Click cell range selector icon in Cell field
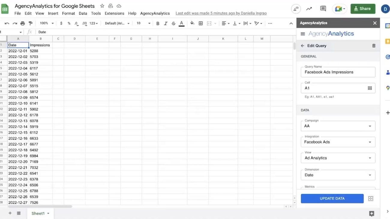This screenshot has width=390, height=219. tap(370, 88)
